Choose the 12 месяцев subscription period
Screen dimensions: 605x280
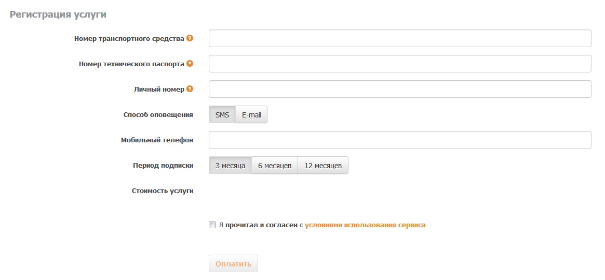(323, 166)
